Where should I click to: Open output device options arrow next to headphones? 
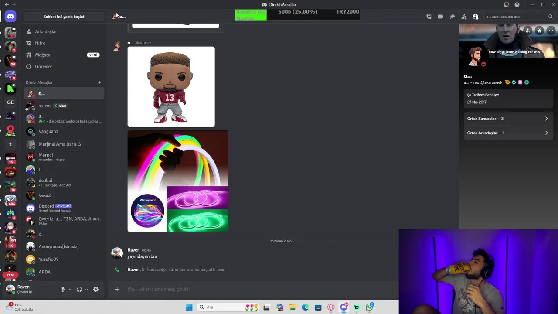coord(86,289)
